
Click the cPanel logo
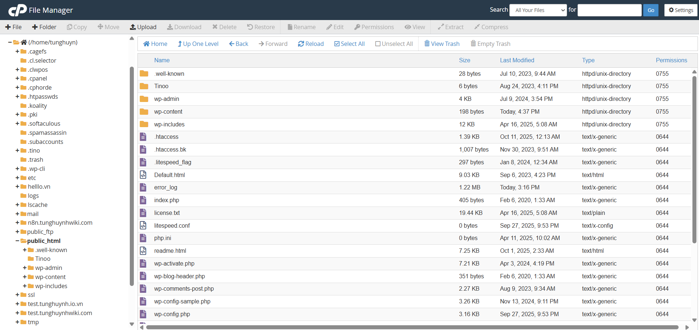[17, 10]
